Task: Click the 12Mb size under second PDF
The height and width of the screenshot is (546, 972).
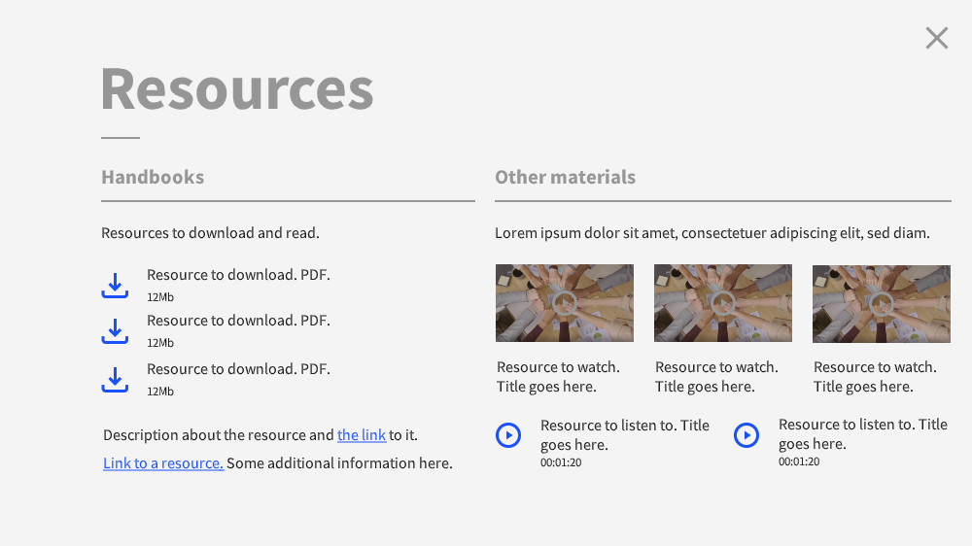Action: tap(160, 343)
